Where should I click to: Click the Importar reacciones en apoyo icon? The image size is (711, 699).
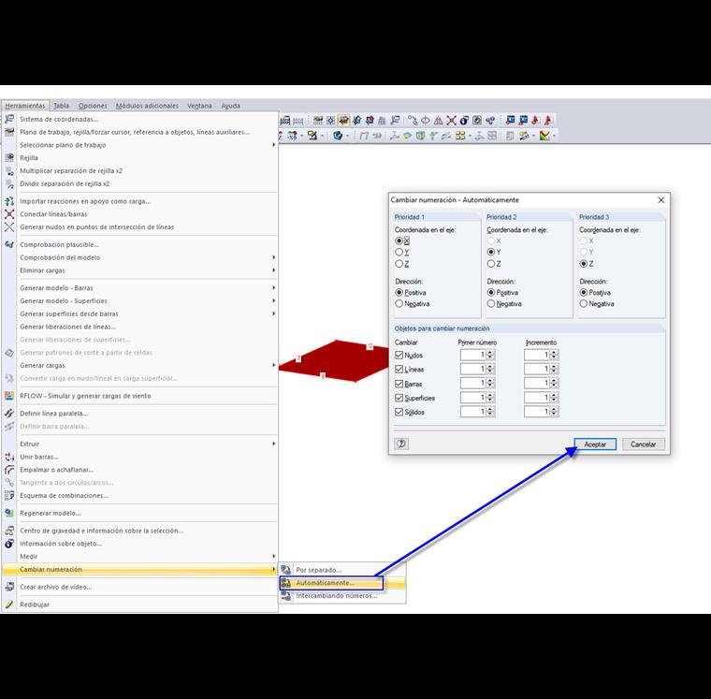pos(9,201)
